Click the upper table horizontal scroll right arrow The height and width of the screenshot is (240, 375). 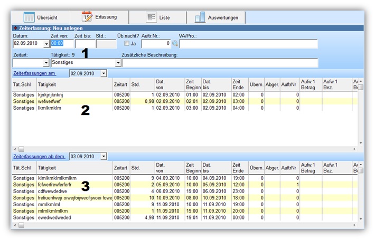pyautogui.click(x=354, y=149)
